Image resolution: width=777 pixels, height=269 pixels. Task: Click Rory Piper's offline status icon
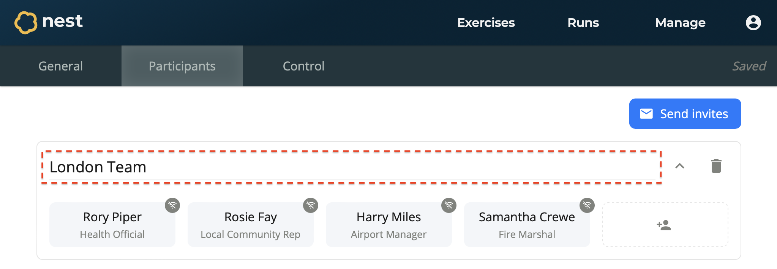172,205
